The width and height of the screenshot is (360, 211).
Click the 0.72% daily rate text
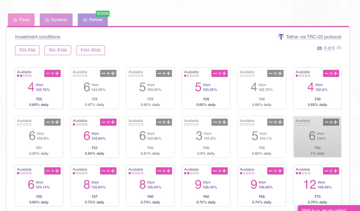click(x=206, y=202)
